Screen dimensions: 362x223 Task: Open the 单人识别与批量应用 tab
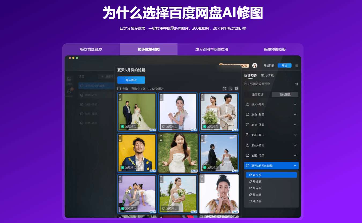(212, 49)
